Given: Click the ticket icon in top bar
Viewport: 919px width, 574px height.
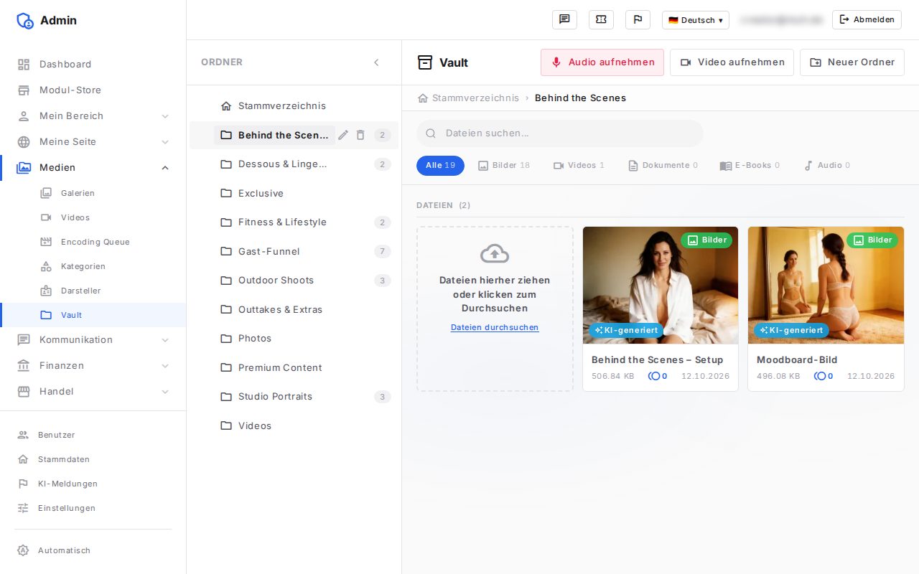Looking at the screenshot, I should click(x=601, y=20).
